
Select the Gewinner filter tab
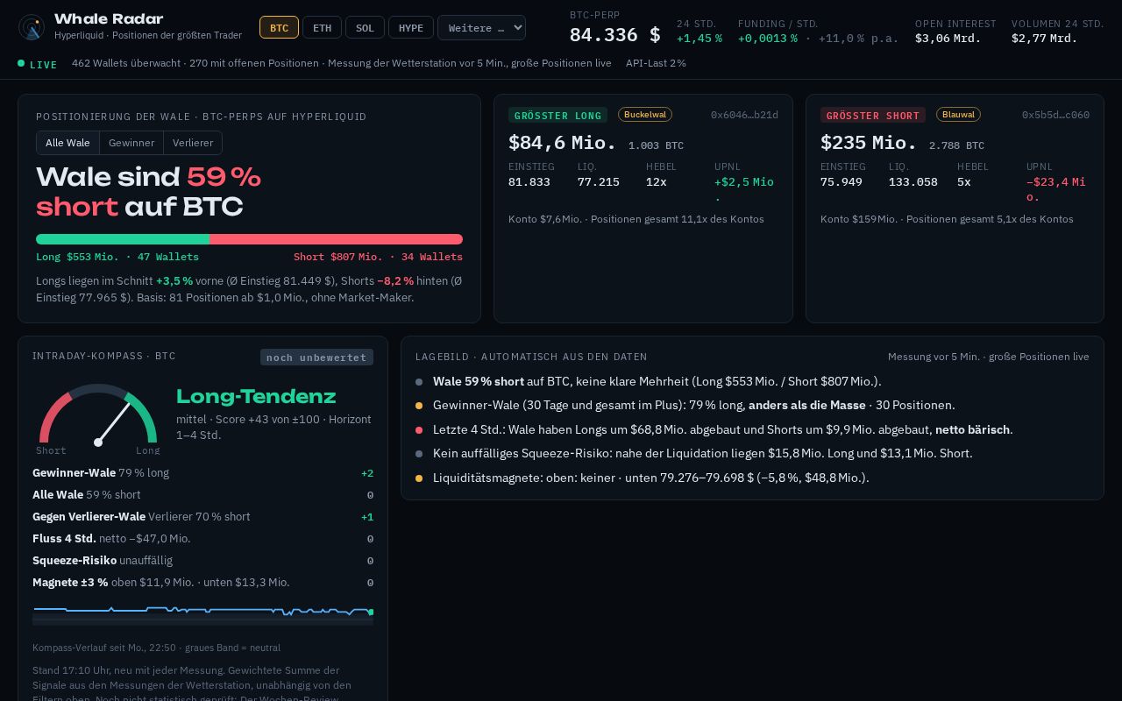point(131,143)
